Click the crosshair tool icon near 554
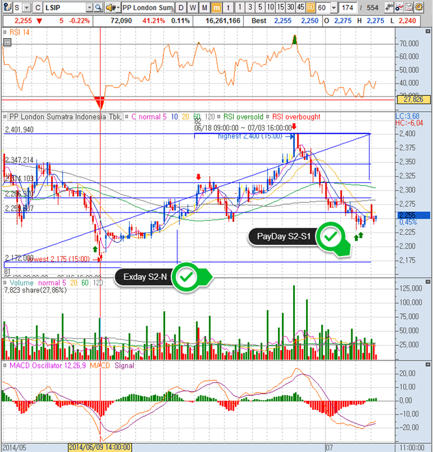This screenshot has width=433, height=452. (x=390, y=7)
